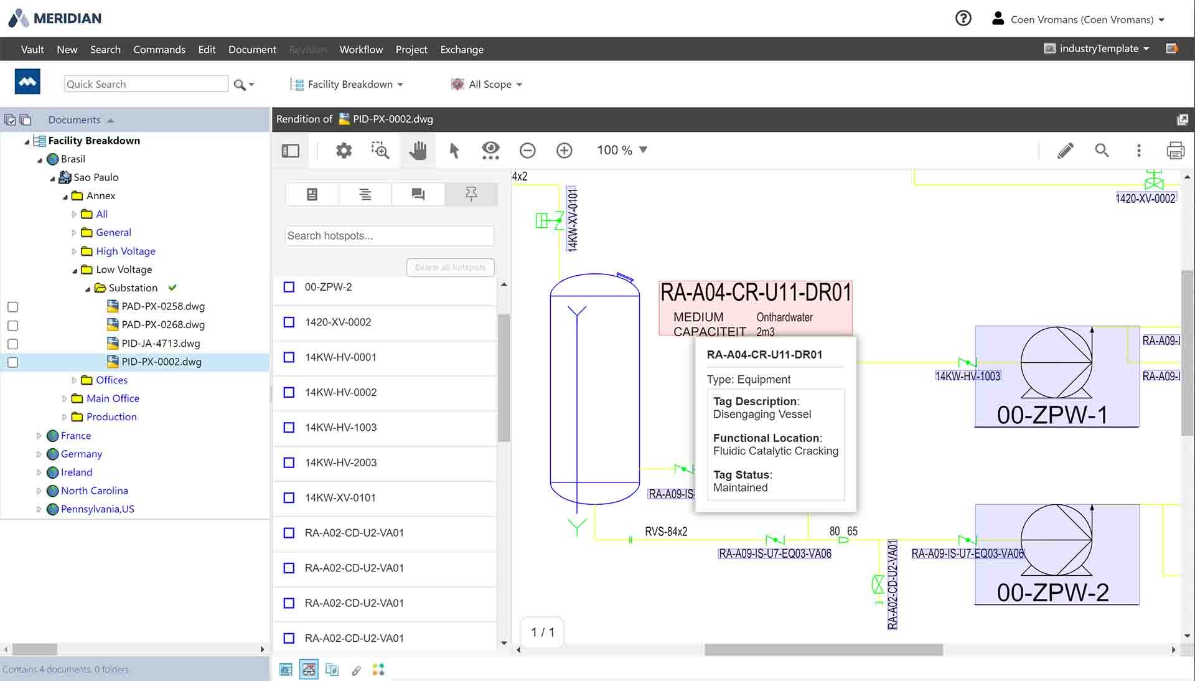The image size is (1195, 681).
Task: Select the 14KW-HV-0001 hotspot checkbox
Action: coord(288,357)
